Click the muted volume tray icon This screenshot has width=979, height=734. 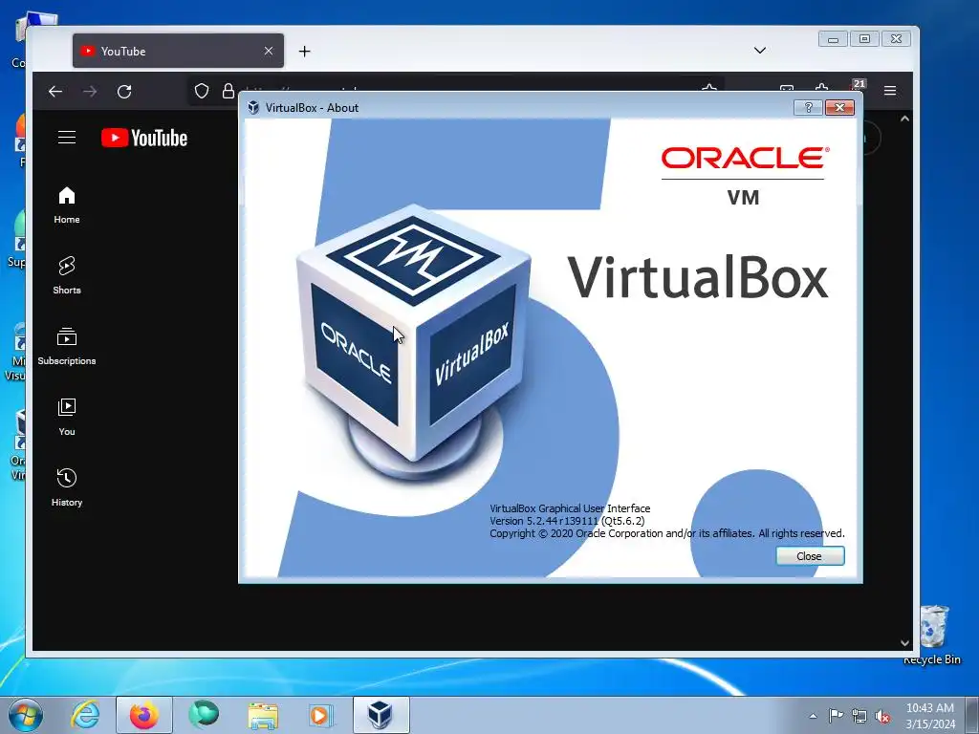point(882,717)
